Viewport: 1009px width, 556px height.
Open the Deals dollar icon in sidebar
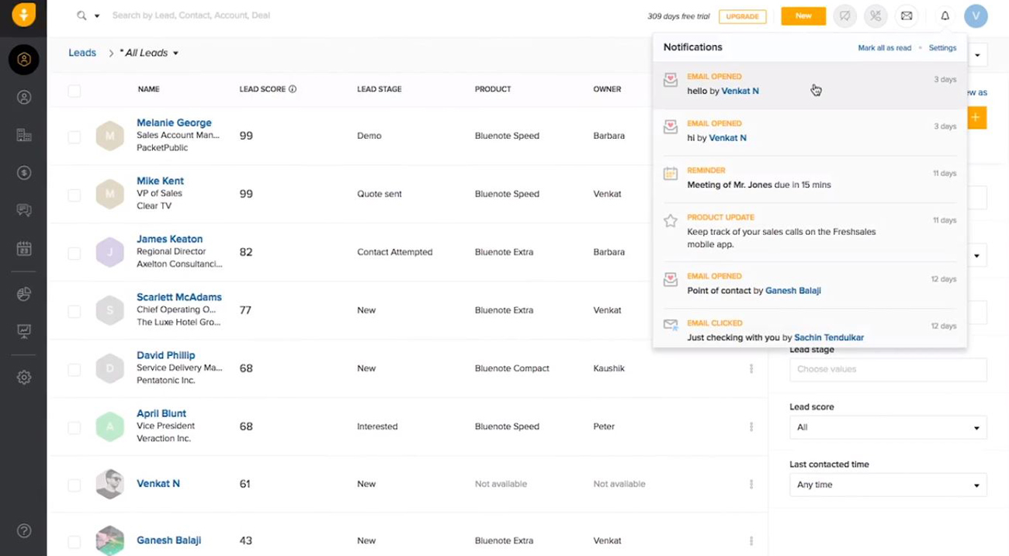click(x=24, y=172)
